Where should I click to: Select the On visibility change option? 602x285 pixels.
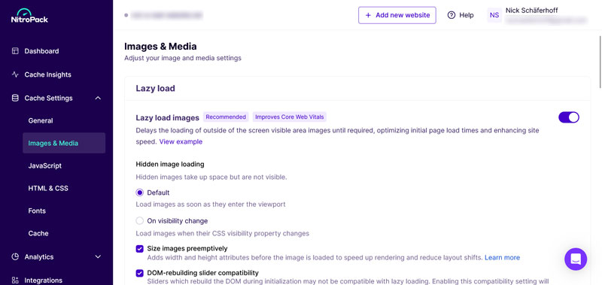tap(140, 221)
